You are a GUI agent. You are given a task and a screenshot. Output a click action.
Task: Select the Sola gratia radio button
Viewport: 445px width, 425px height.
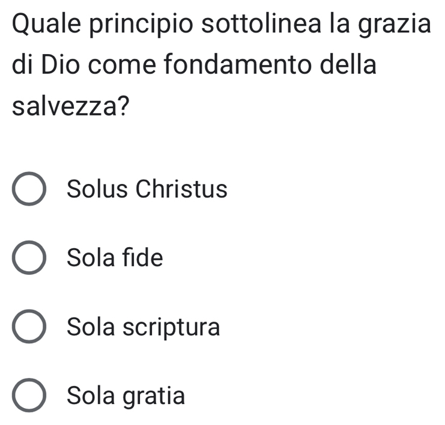click(x=28, y=397)
